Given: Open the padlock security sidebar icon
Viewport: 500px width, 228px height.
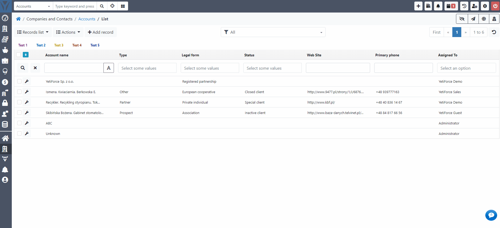Looking at the screenshot, I should [x=5, y=103].
